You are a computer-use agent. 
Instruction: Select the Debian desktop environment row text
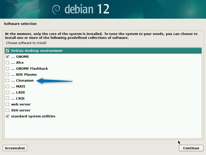tap(37, 51)
